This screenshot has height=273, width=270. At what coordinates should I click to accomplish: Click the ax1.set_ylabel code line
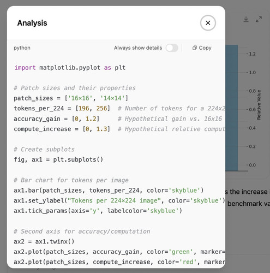click(119, 200)
